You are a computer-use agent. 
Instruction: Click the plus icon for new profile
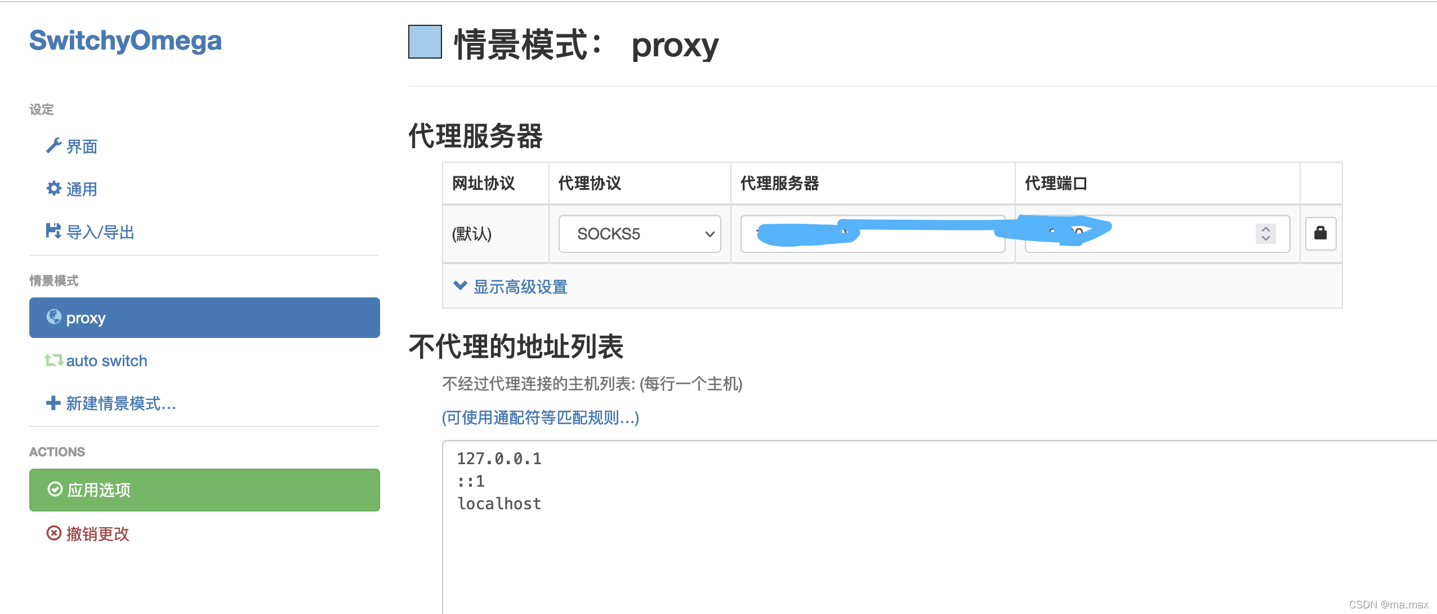(53, 403)
